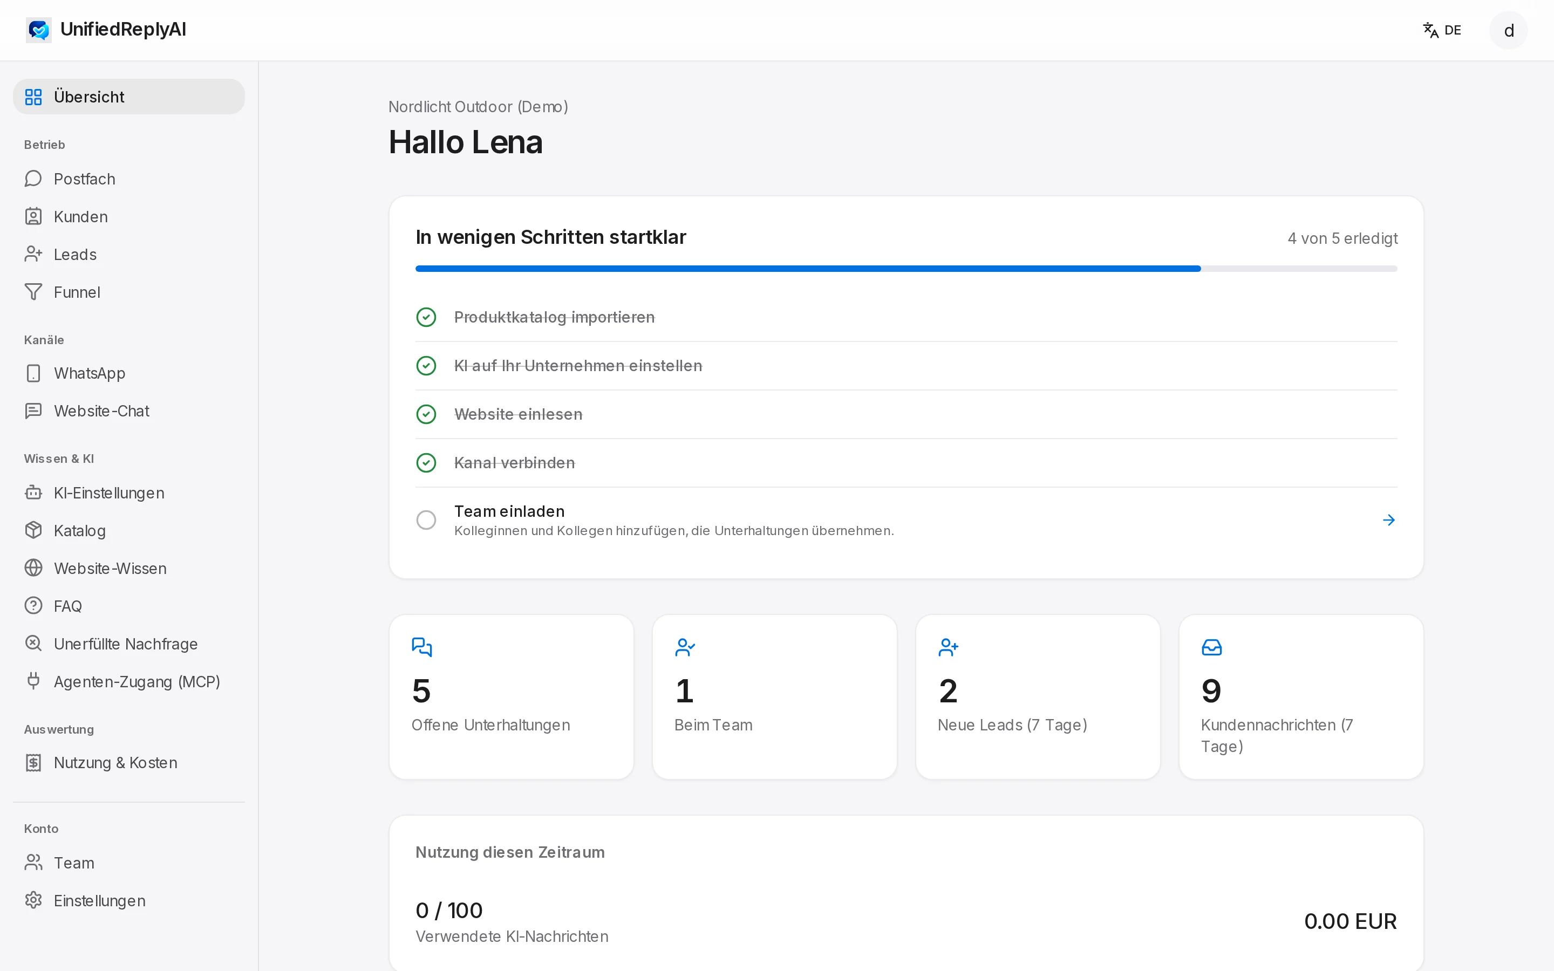Open Postfach in the sidebar
This screenshot has width=1554, height=971.
point(128,179)
